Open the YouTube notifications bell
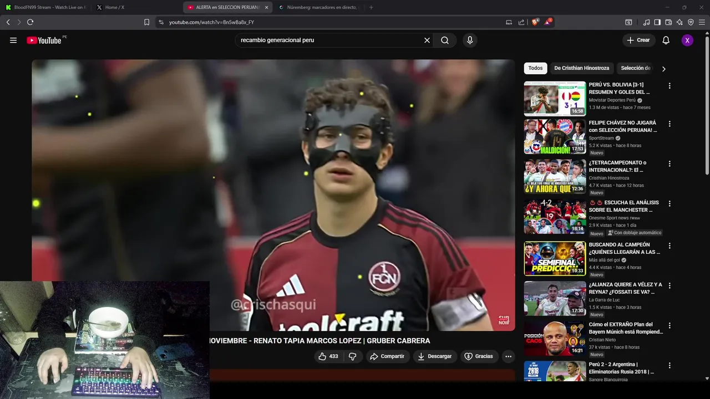The width and height of the screenshot is (710, 399). (x=666, y=40)
